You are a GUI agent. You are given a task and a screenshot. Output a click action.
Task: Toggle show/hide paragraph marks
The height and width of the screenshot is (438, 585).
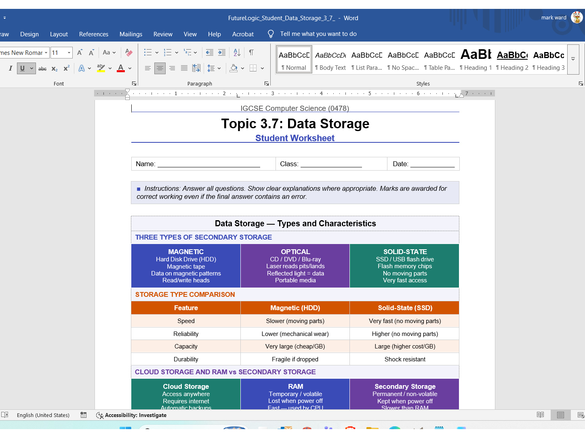click(251, 52)
